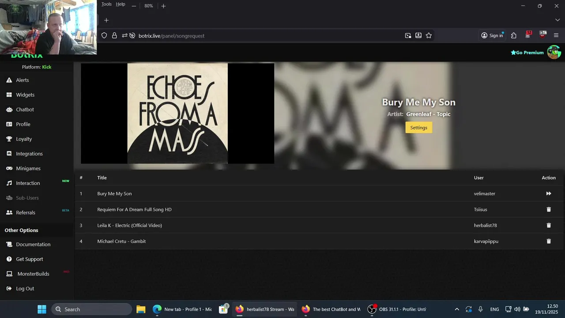The image size is (565, 318).
Task: Open the user avatar menu
Action: (x=554, y=52)
